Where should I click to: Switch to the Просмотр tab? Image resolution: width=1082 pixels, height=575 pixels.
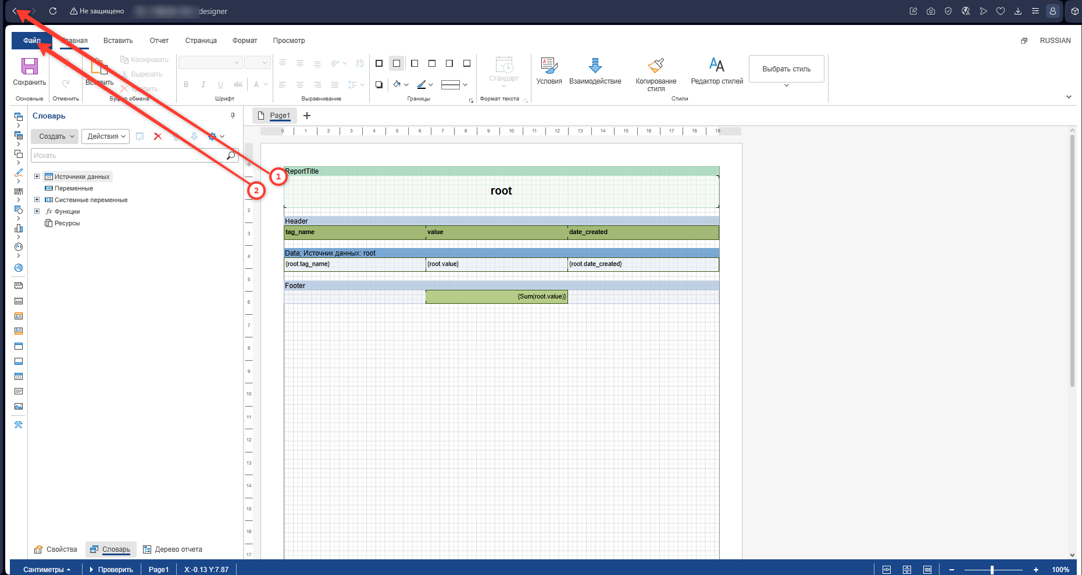(x=289, y=41)
